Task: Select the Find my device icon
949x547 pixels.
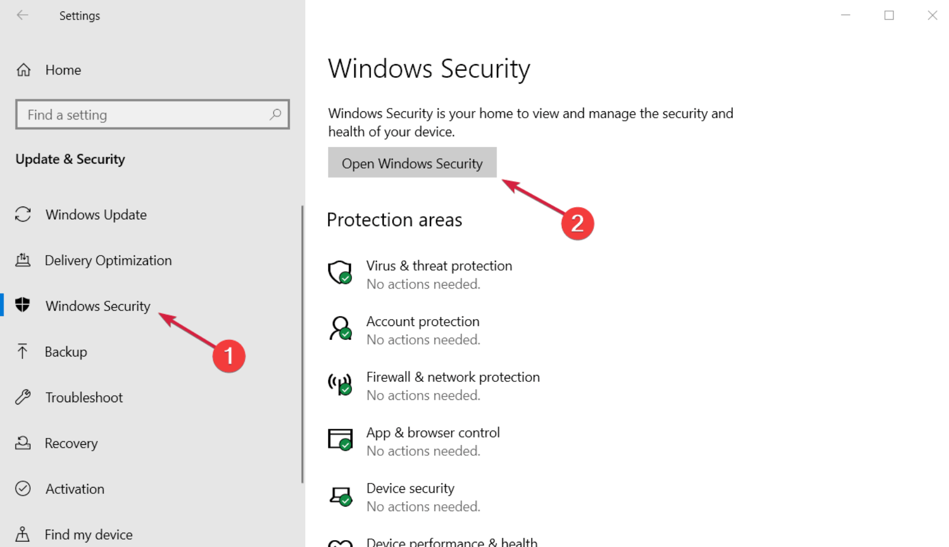Action: [x=23, y=534]
